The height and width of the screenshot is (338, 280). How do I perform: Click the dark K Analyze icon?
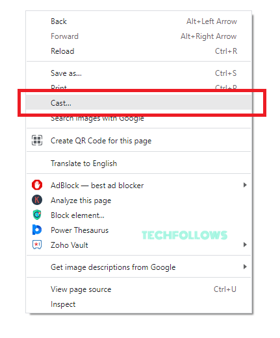(x=37, y=200)
